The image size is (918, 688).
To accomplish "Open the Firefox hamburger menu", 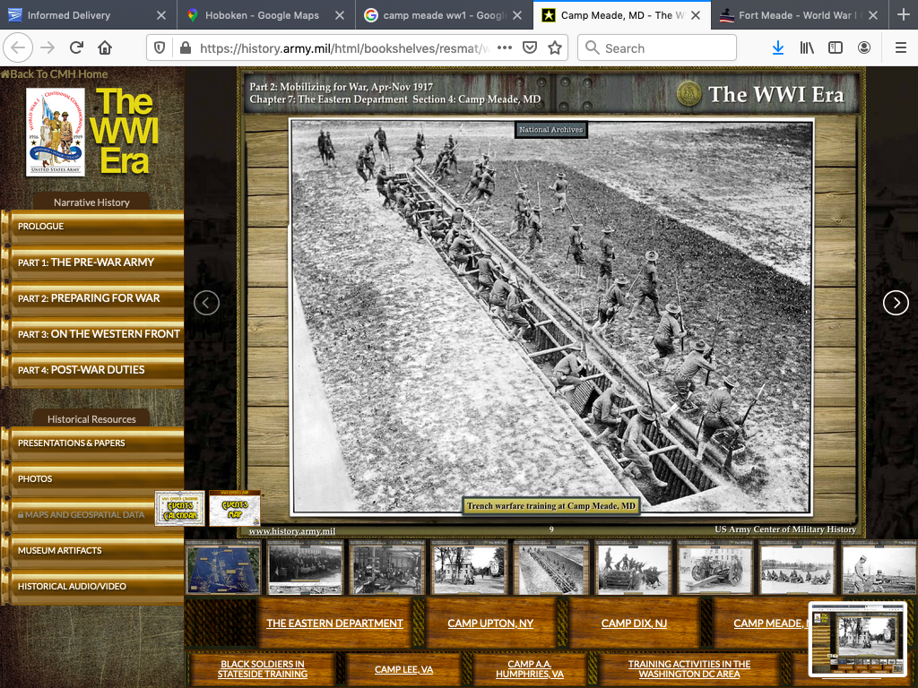I will [899, 47].
